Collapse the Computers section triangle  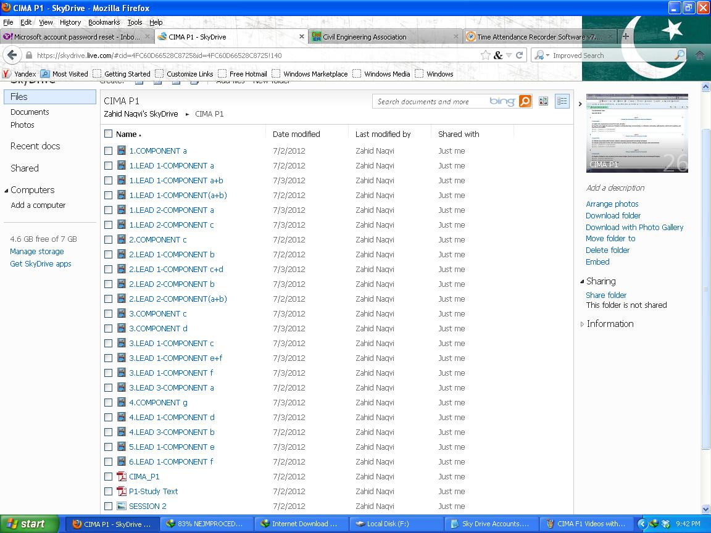[6, 191]
